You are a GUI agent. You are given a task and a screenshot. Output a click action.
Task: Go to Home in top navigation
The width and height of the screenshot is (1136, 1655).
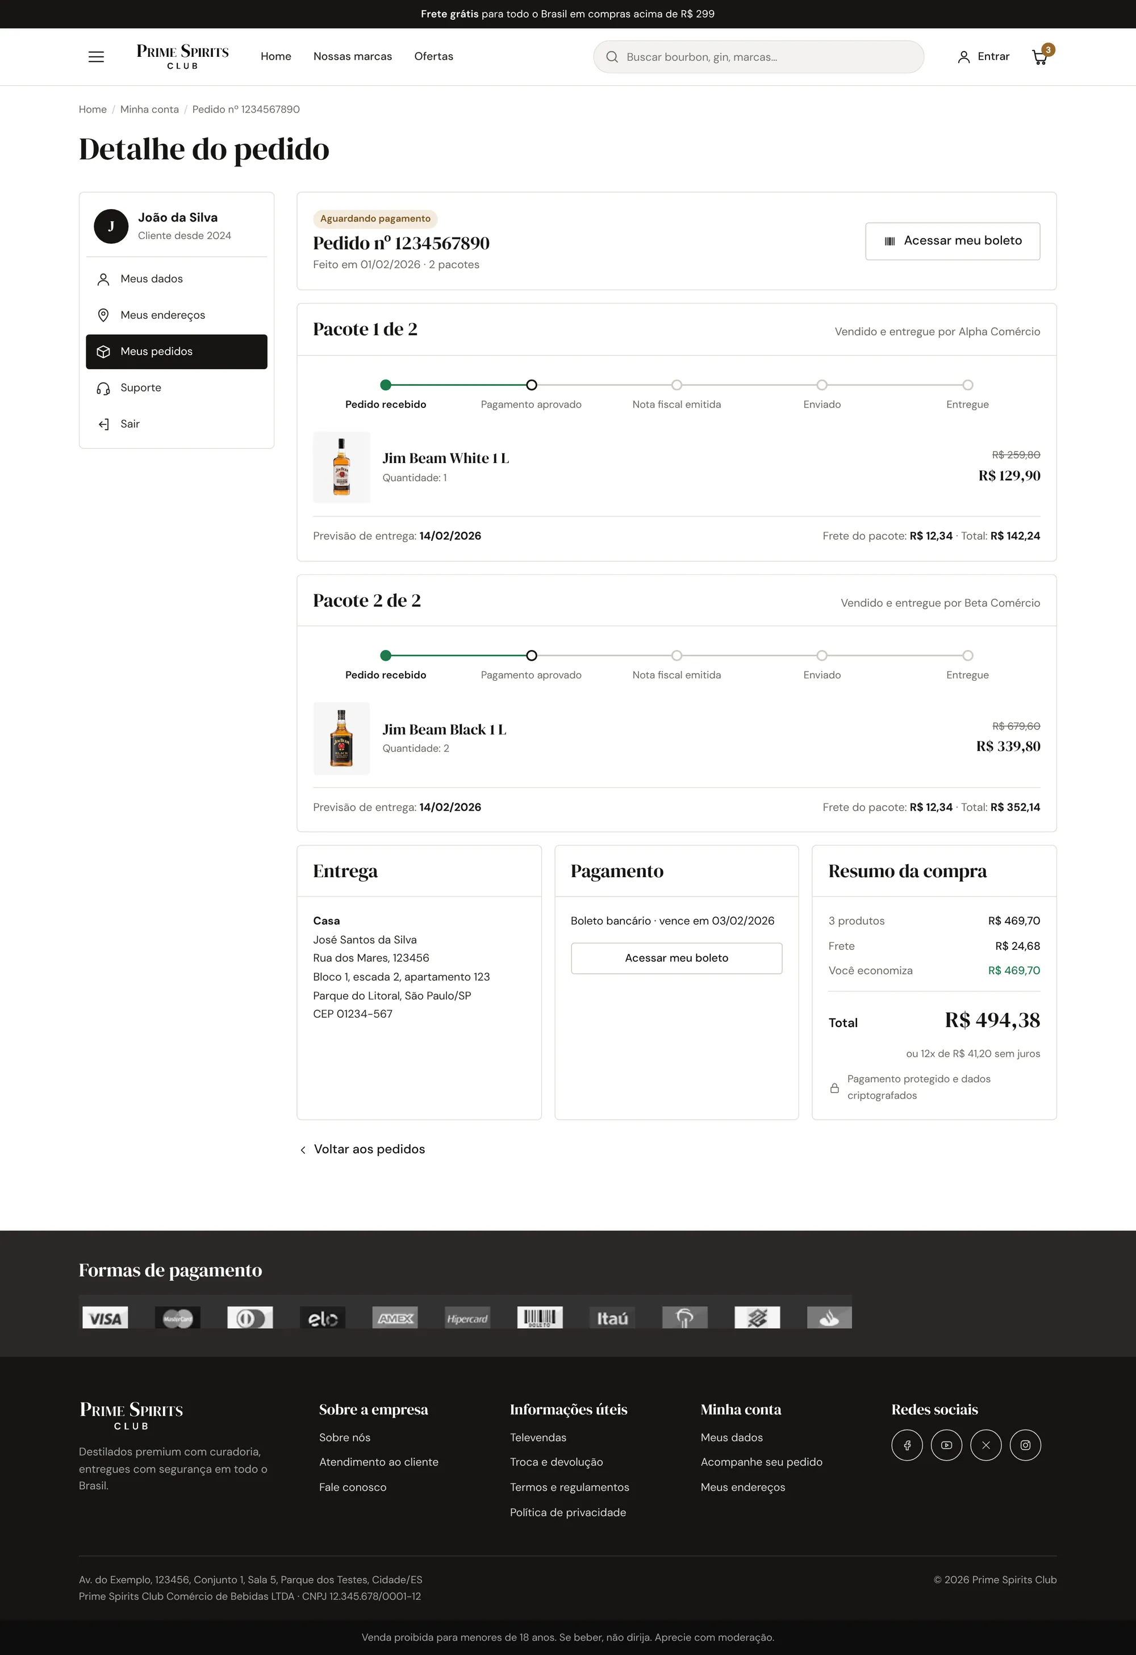pyautogui.click(x=275, y=56)
